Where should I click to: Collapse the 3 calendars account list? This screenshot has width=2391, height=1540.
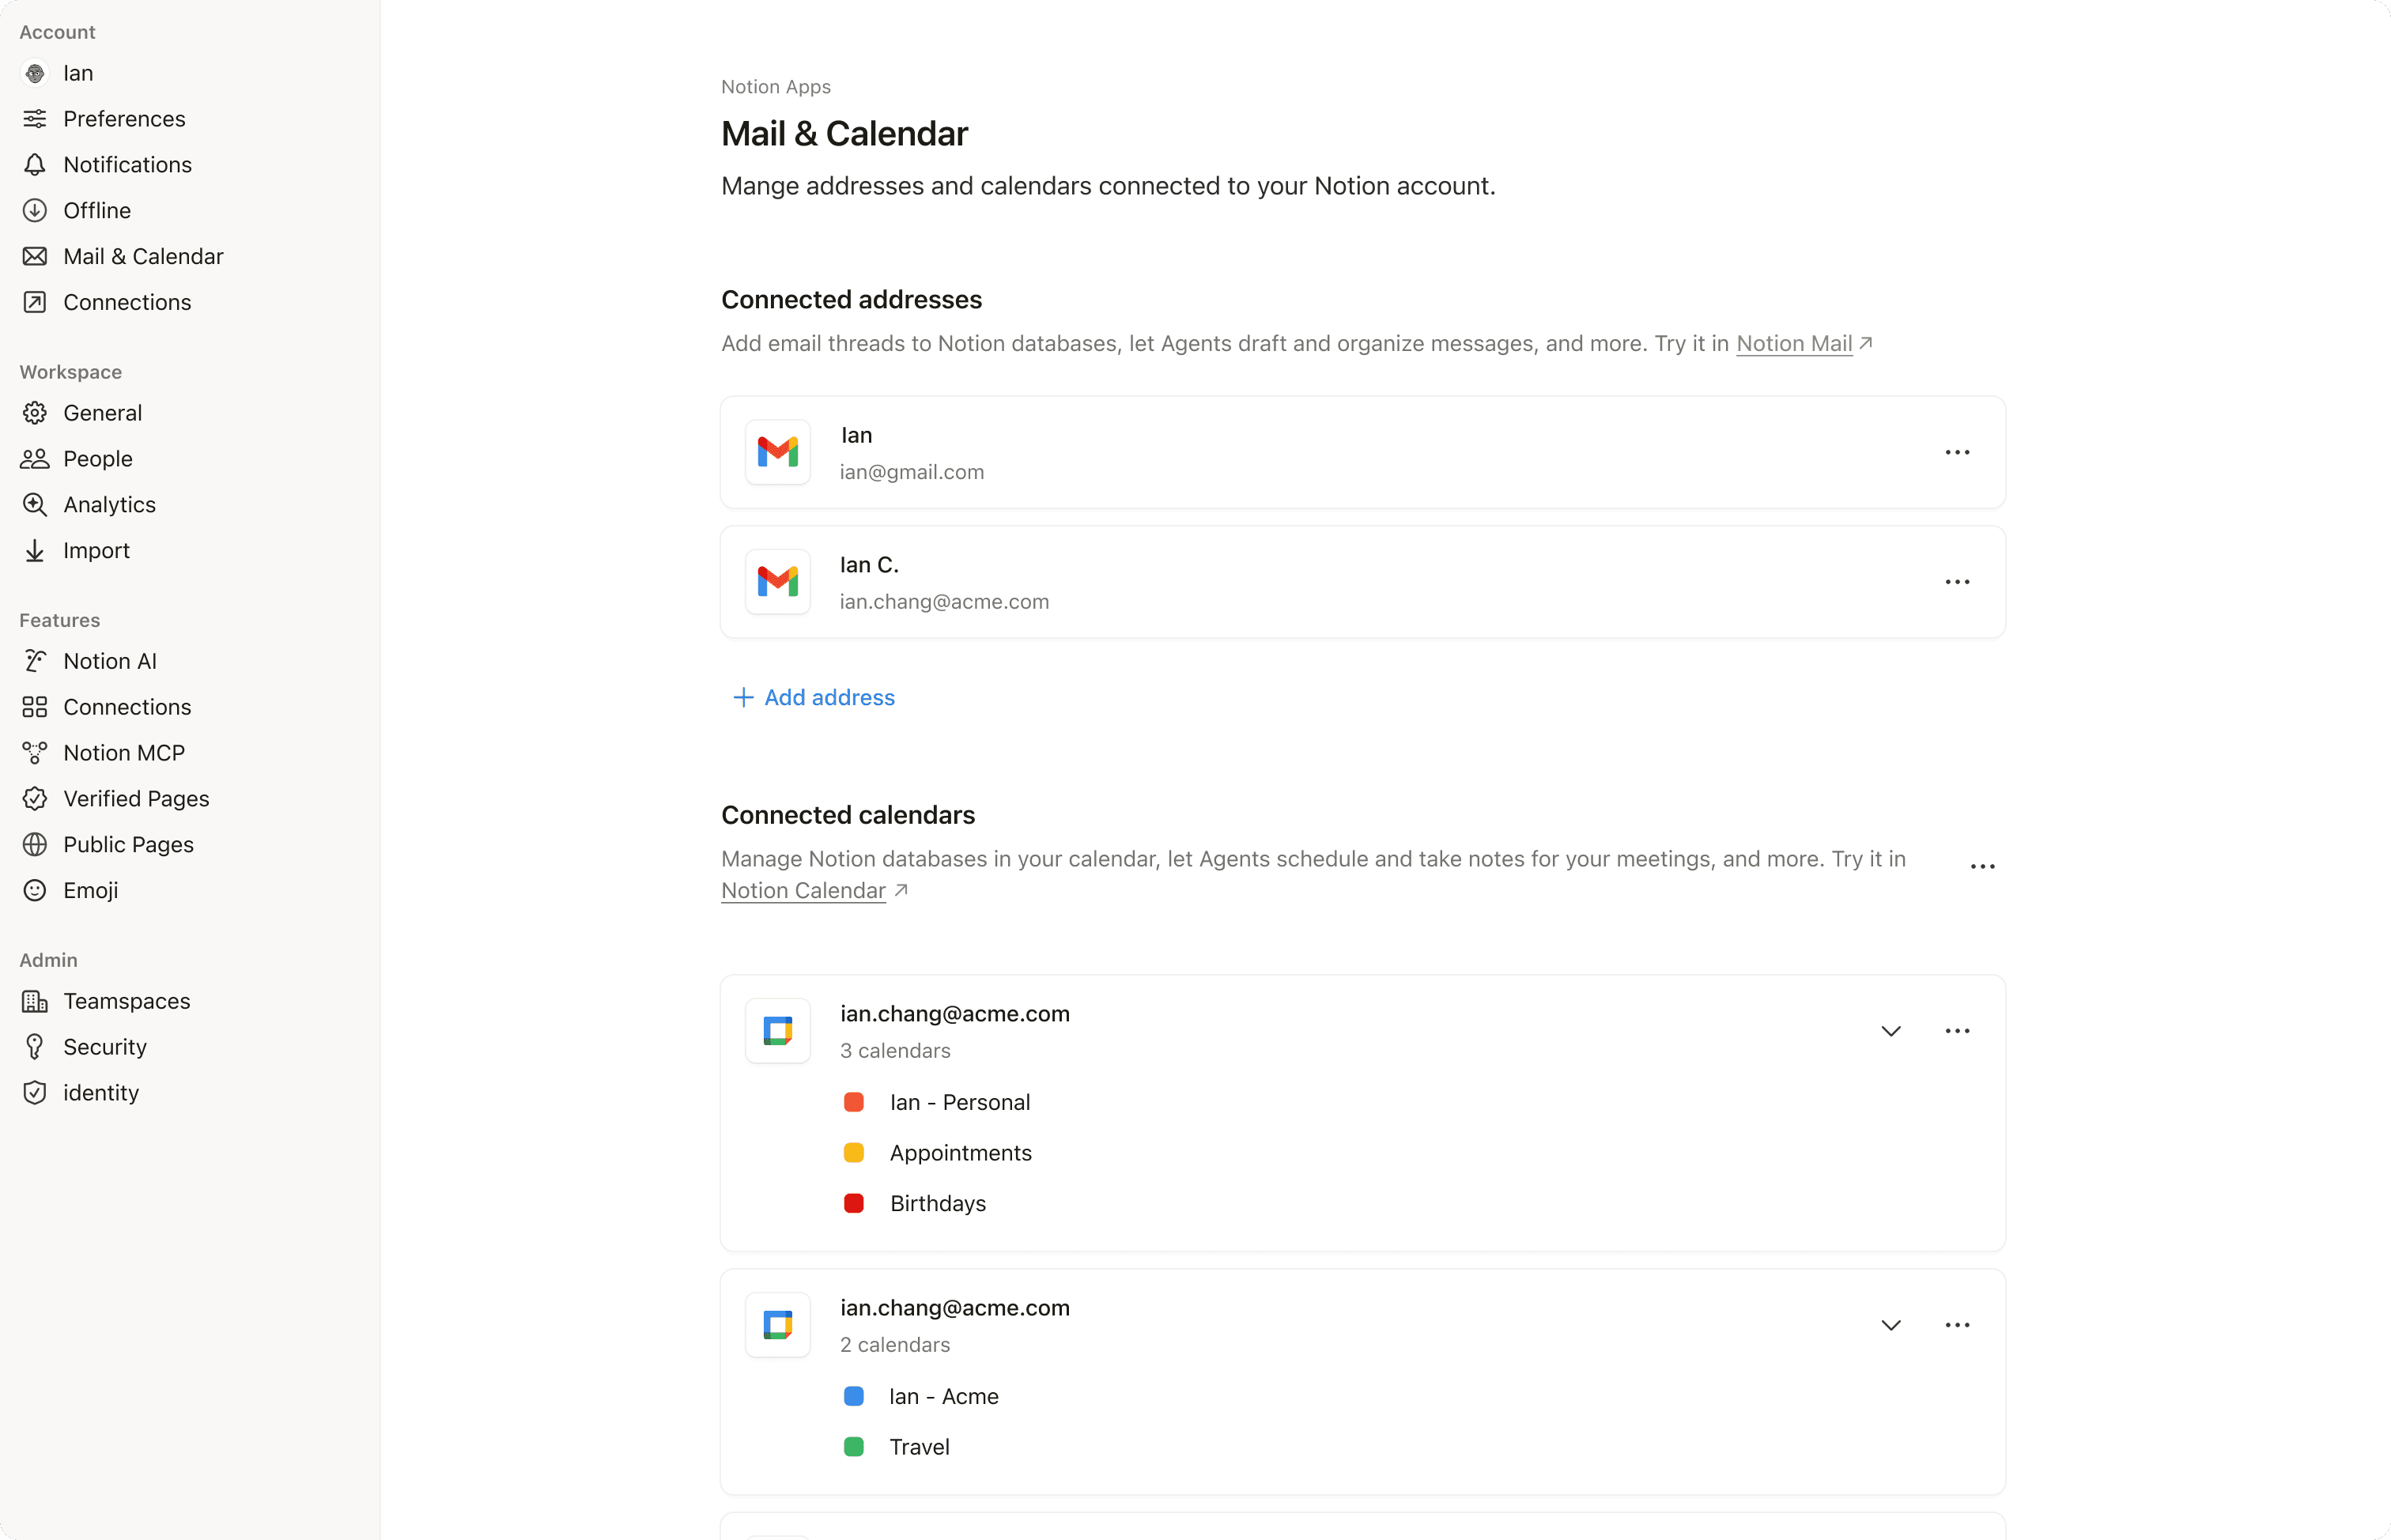[x=1890, y=1031]
